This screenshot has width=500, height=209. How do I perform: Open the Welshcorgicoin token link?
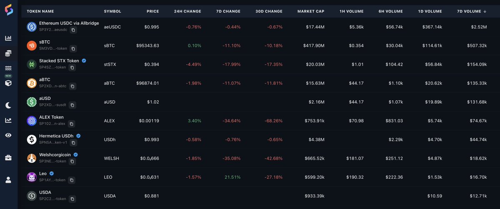(x=55, y=155)
